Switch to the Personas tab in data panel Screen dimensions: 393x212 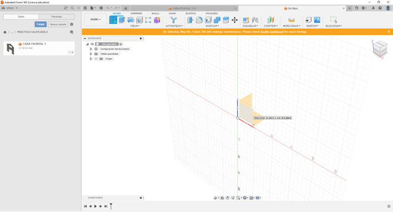(56, 17)
